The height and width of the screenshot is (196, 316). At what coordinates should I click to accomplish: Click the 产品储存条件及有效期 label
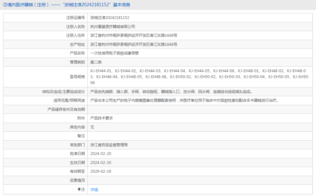coord(66,110)
